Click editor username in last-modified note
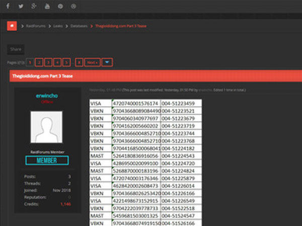302x226 pixels. pos(205,90)
